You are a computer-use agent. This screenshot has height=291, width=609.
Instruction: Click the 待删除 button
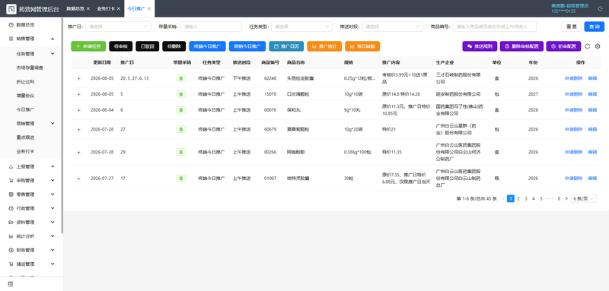[174, 46]
